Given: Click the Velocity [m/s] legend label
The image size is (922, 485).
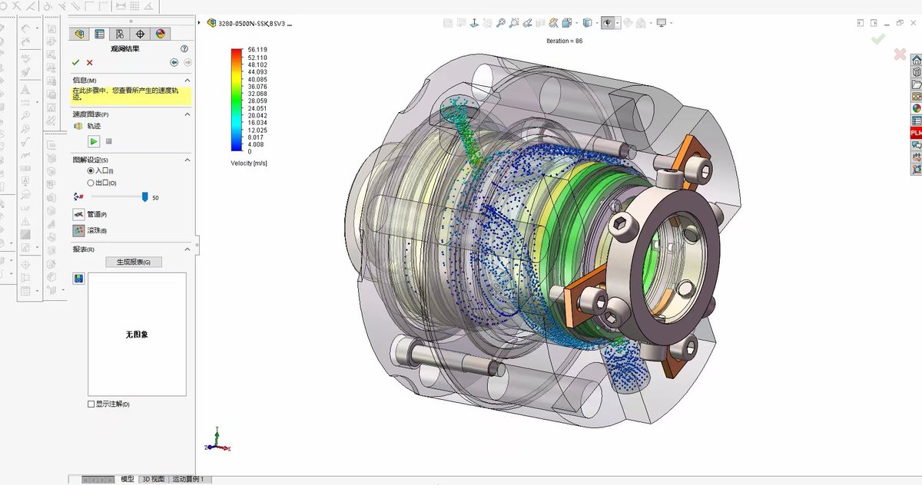Looking at the screenshot, I should click(249, 163).
